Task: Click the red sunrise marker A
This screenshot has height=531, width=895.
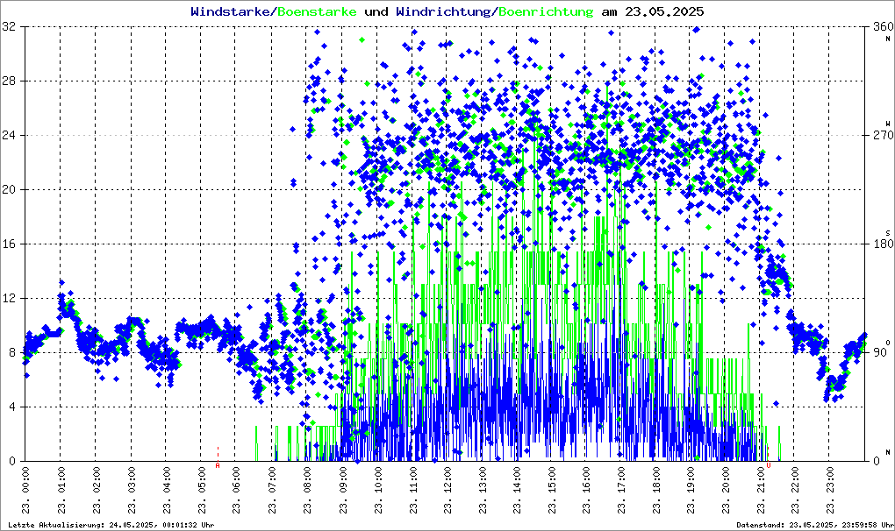Action: 218,465
